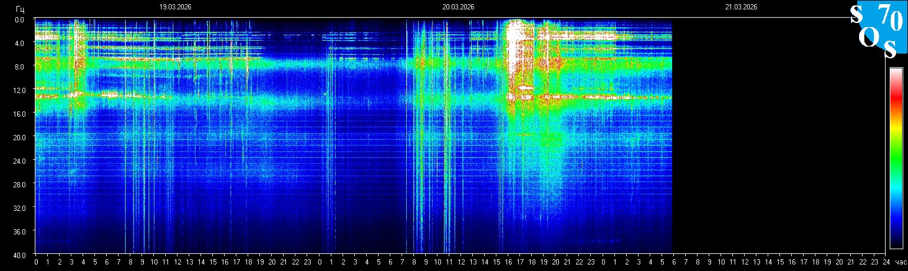Click the 0.0 frequency axis label
The width and height of the screenshot is (908, 271).
[x=20, y=19]
